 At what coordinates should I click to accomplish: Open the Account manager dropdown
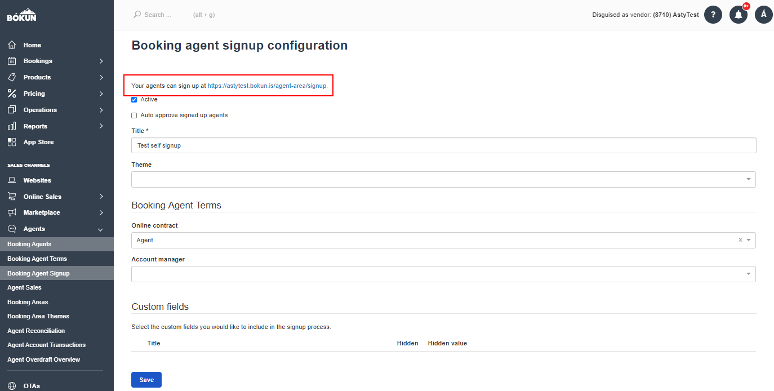pos(443,274)
